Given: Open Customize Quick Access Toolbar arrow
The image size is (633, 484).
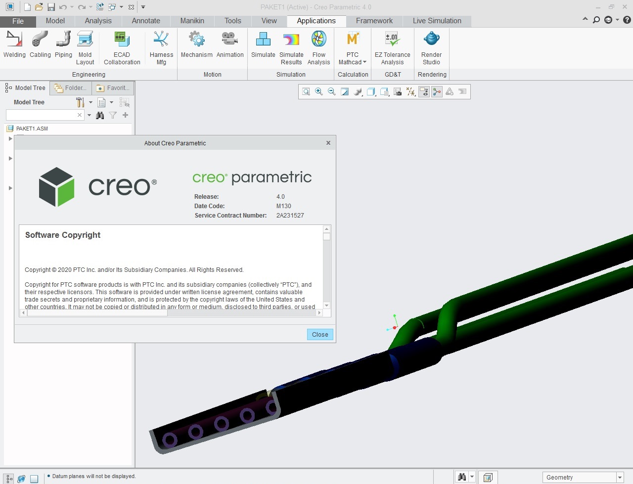Looking at the screenshot, I should coord(143,7).
